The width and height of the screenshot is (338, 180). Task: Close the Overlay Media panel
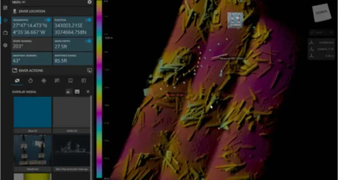click(x=88, y=91)
